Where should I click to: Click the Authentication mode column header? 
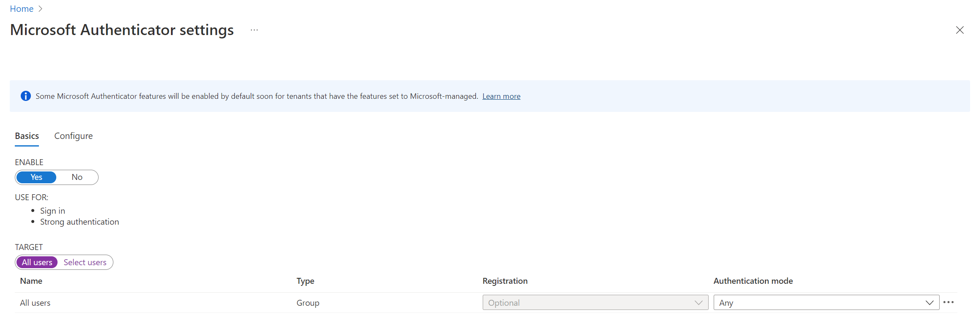[753, 281]
